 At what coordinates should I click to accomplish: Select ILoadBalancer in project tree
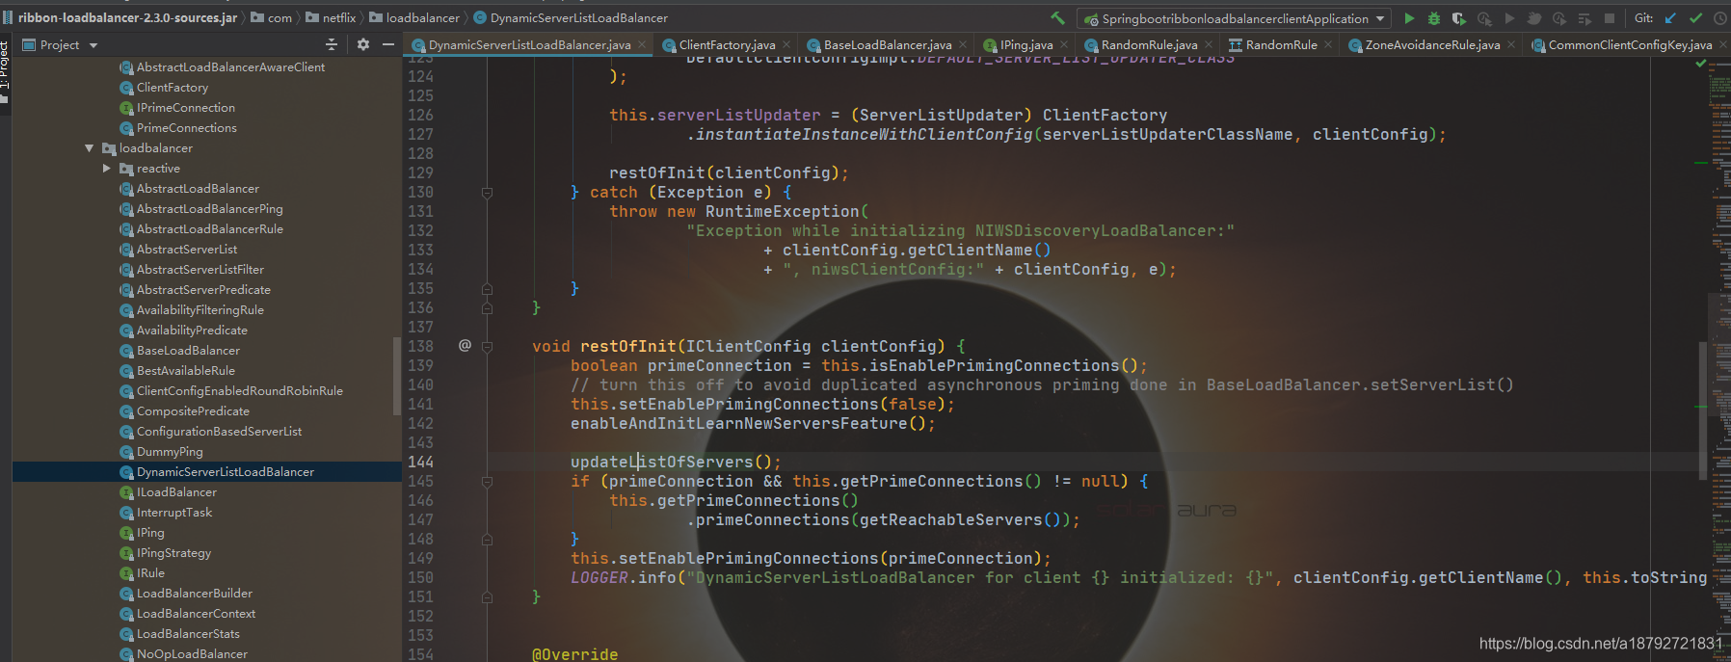click(176, 492)
